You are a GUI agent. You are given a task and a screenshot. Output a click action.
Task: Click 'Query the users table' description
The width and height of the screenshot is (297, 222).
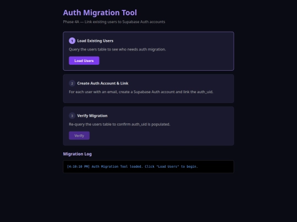(x=117, y=49)
